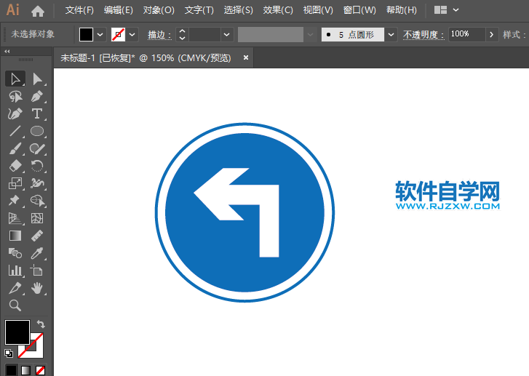
Task: Open the 视图(V) menu
Action: 318,10
